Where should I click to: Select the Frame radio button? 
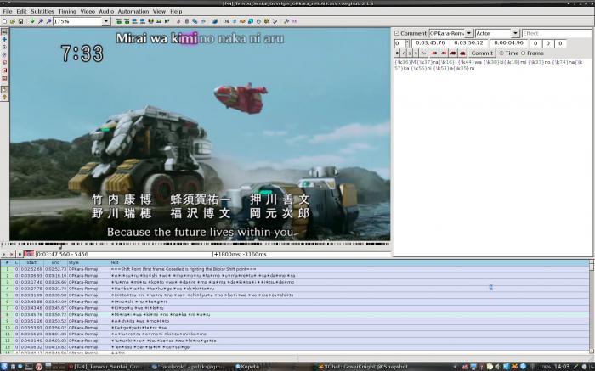[524, 53]
